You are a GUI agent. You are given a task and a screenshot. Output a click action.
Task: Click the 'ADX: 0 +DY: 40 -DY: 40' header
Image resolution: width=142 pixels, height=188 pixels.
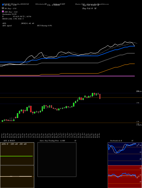click(x=14, y=144)
